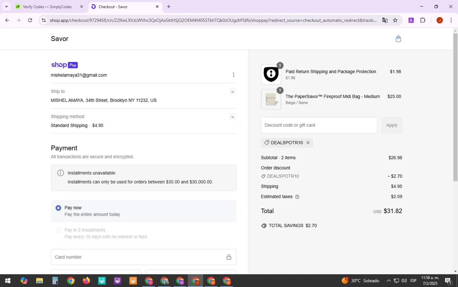Click the ESP language indicator
The image size is (458, 287).
(x=413, y=281)
